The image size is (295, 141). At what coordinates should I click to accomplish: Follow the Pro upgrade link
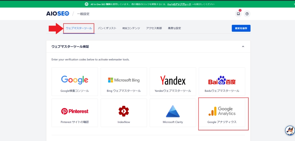(179, 4)
